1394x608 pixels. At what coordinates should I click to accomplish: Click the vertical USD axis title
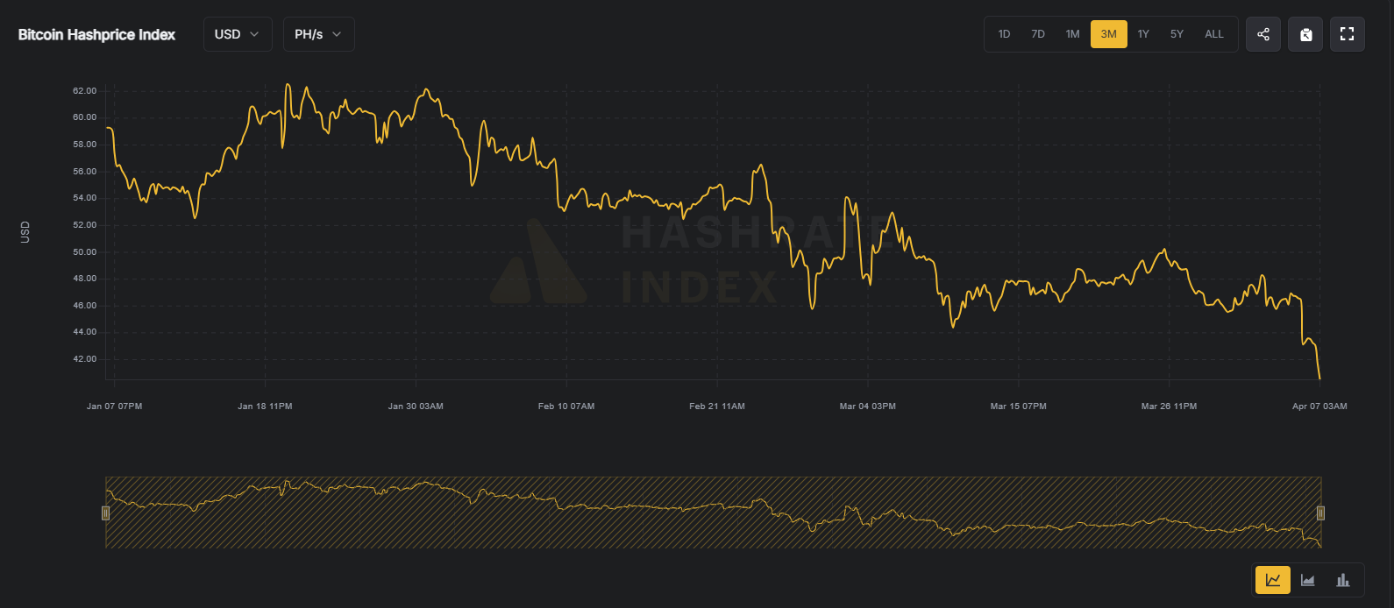[x=25, y=232]
